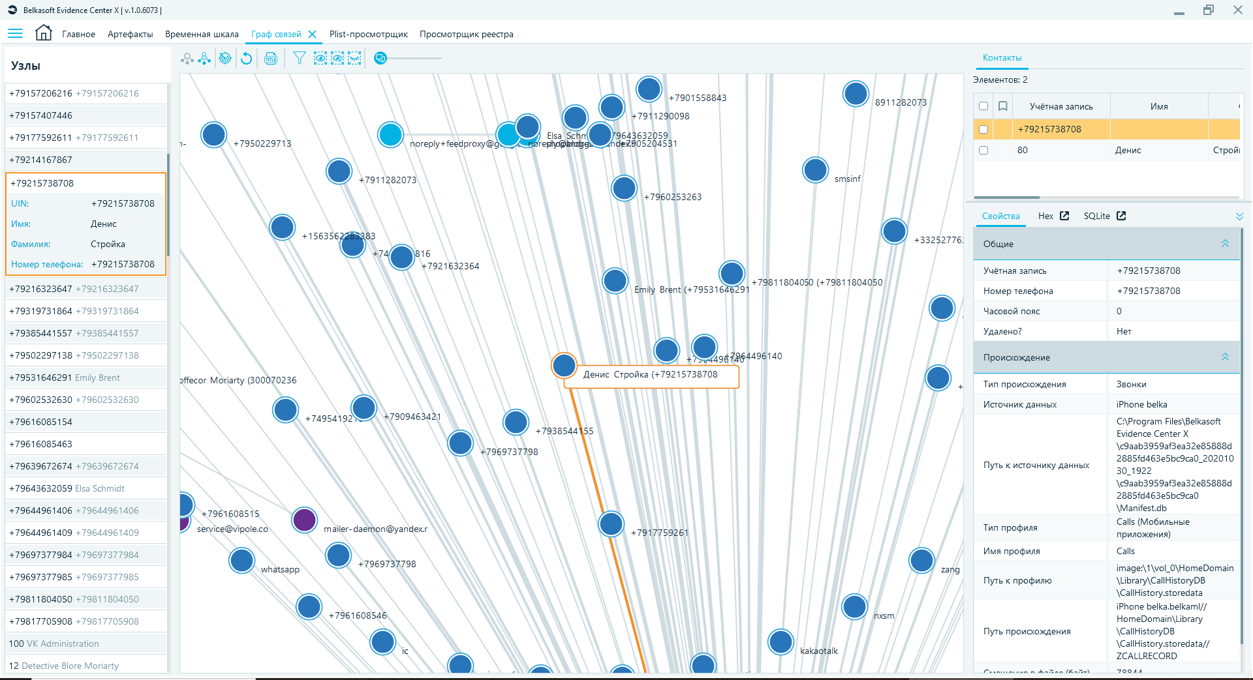Open the hamburger main menu

pos(15,33)
